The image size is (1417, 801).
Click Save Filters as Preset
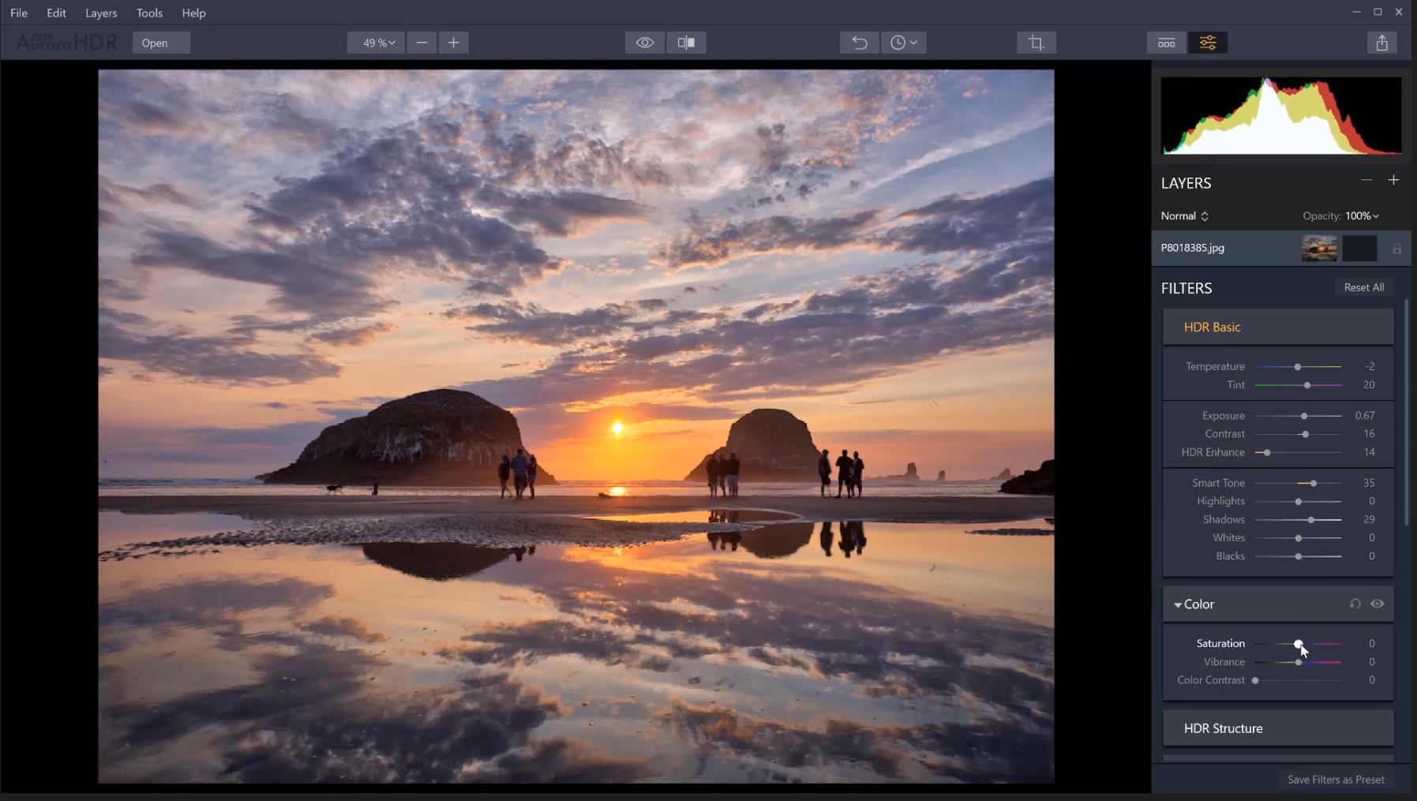click(x=1336, y=780)
